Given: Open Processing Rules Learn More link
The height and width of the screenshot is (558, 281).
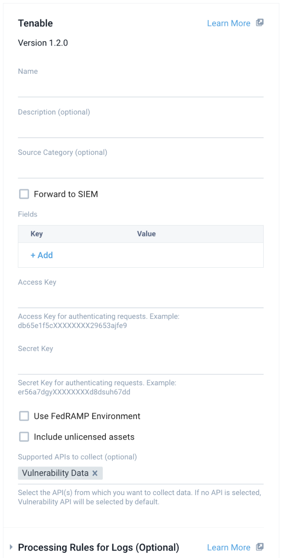Looking at the screenshot, I should [229, 548].
